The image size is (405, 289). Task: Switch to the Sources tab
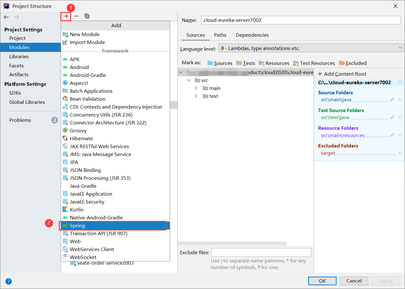tap(195, 35)
